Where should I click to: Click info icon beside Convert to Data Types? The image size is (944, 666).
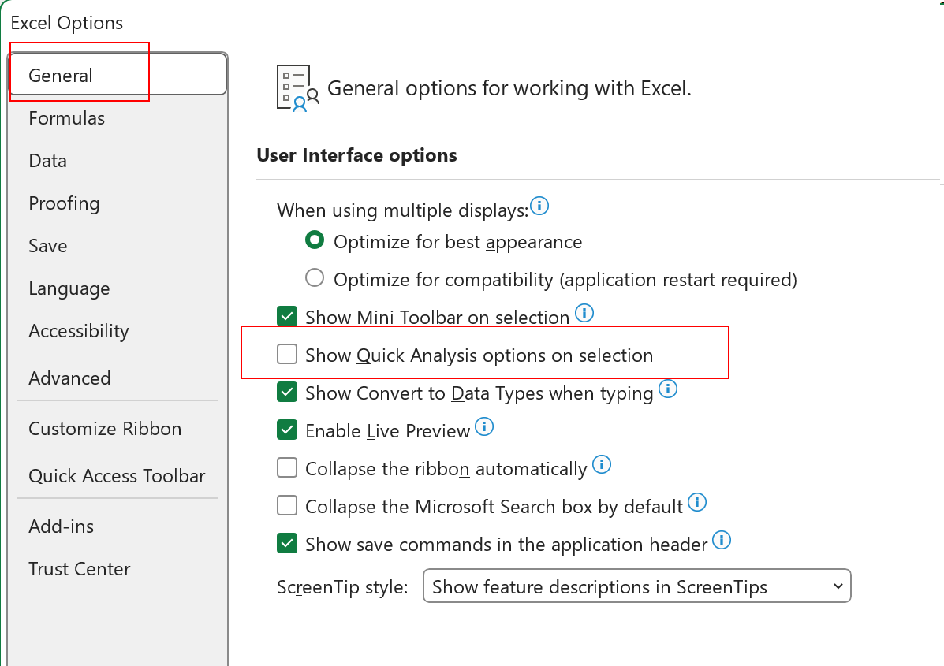tap(668, 389)
